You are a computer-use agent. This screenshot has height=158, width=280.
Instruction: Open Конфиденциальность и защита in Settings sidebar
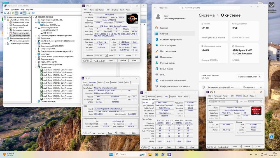click(x=175, y=86)
